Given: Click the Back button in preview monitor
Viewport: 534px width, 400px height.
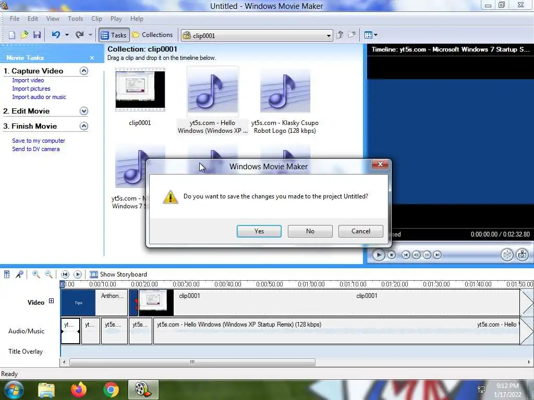Looking at the screenshot, I should (x=406, y=255).
